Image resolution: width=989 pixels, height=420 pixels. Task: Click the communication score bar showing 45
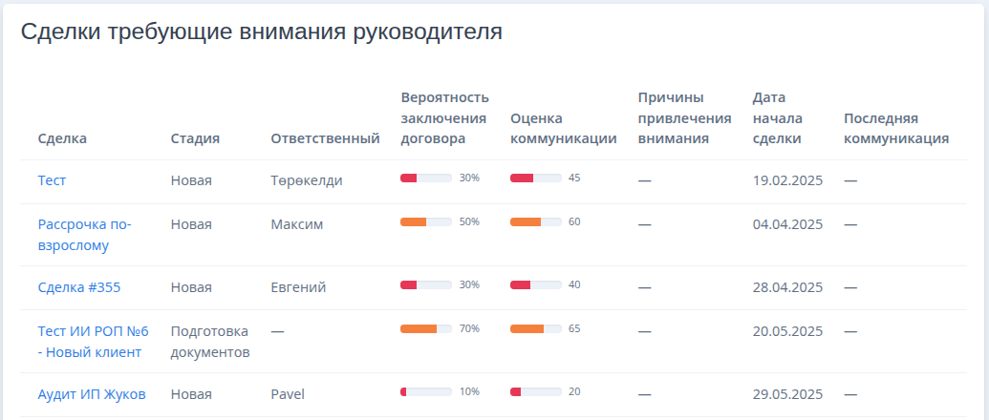click(535, 178)
